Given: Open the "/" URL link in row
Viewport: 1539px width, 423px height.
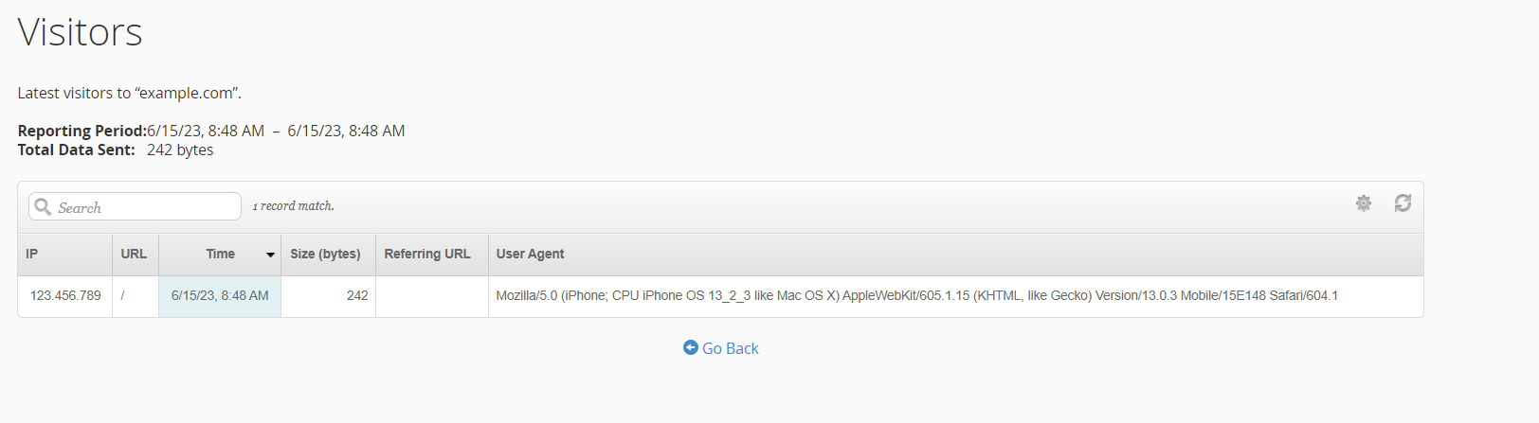Looking at the screenshot, I should (123, 296).
